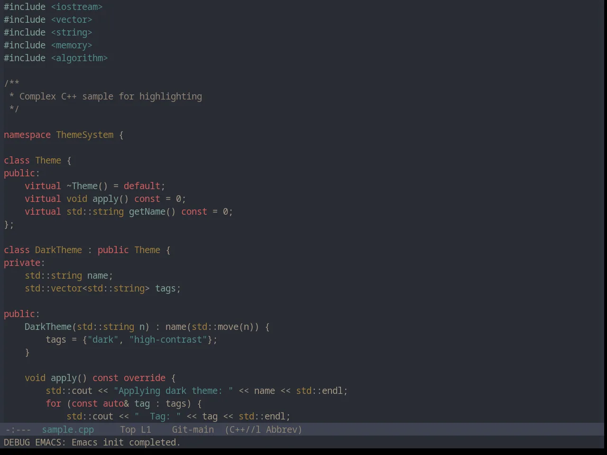Viewport: 607px width, 455px height.
Task: Click the 'ThemeSystem' namespace name
Action: (x=85, y=135)
